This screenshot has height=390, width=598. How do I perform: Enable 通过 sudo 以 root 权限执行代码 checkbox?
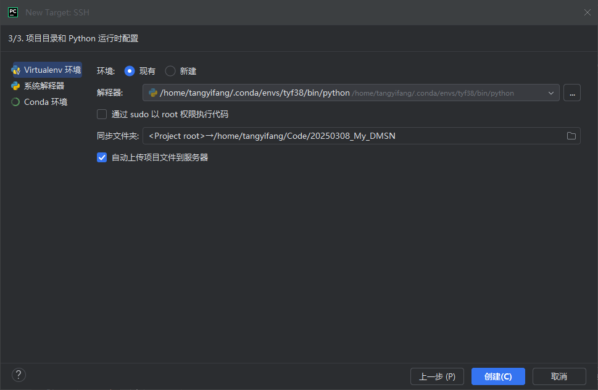click(x=102, y=114)
